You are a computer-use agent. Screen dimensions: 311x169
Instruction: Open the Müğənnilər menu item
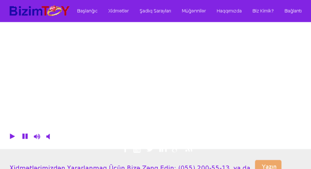[x=194, y=11]
